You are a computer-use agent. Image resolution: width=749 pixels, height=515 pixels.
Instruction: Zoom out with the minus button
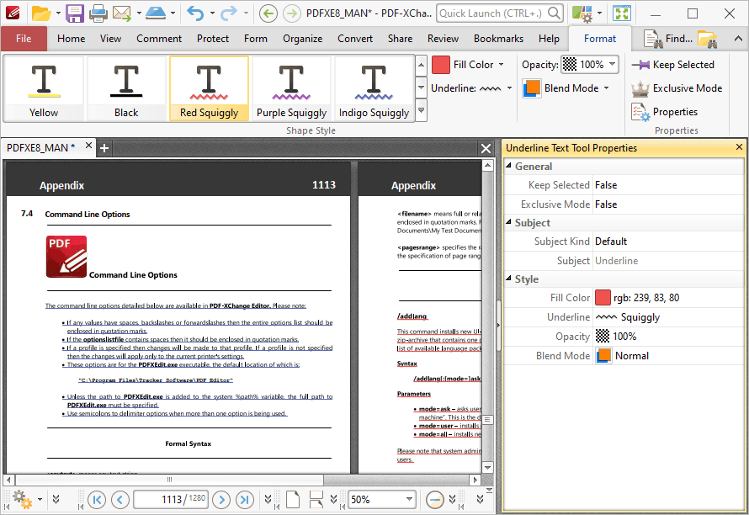click(435, 500)
